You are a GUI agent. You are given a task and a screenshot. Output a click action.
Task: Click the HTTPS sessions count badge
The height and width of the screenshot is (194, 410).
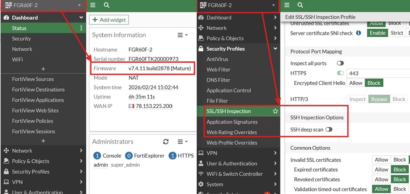point(172,156)
